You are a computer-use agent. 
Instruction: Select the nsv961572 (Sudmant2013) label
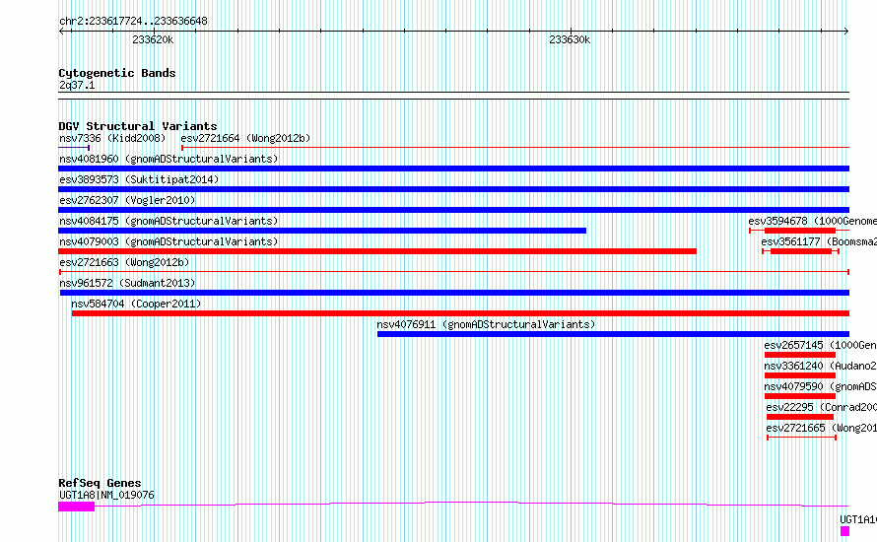pos(127,283)
